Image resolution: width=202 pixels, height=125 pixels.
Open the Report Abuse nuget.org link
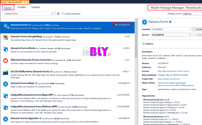pos(176,84)
